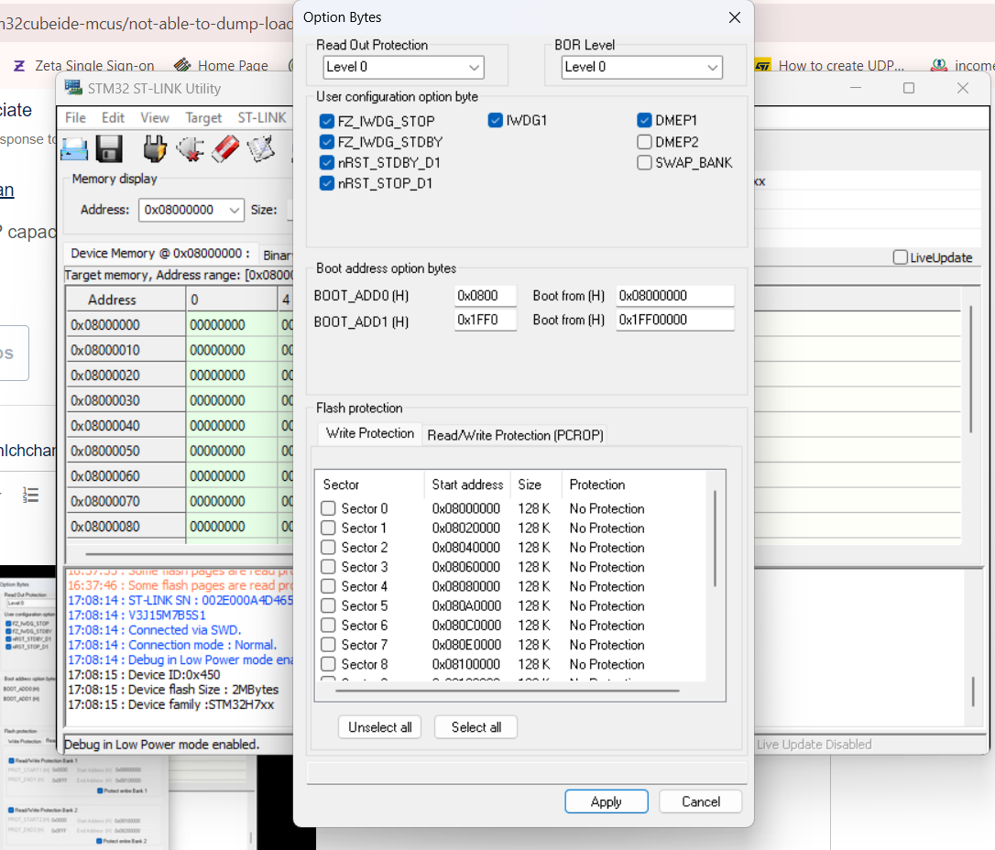This screenshot has width=995, height=850.
Task: Click the Select all sectors button
Action: (x=476, y=726)
